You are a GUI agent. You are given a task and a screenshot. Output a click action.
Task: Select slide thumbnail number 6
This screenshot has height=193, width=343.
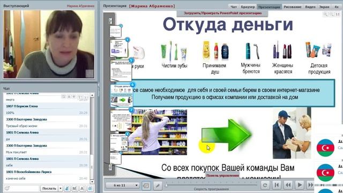[122, 95]
